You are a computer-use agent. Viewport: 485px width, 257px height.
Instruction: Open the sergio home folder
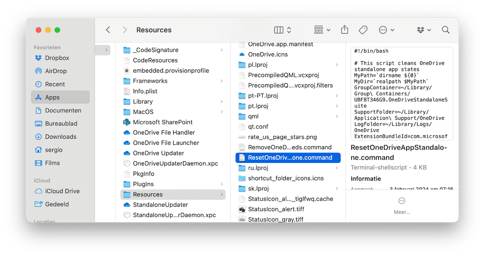tap(60, 150)
